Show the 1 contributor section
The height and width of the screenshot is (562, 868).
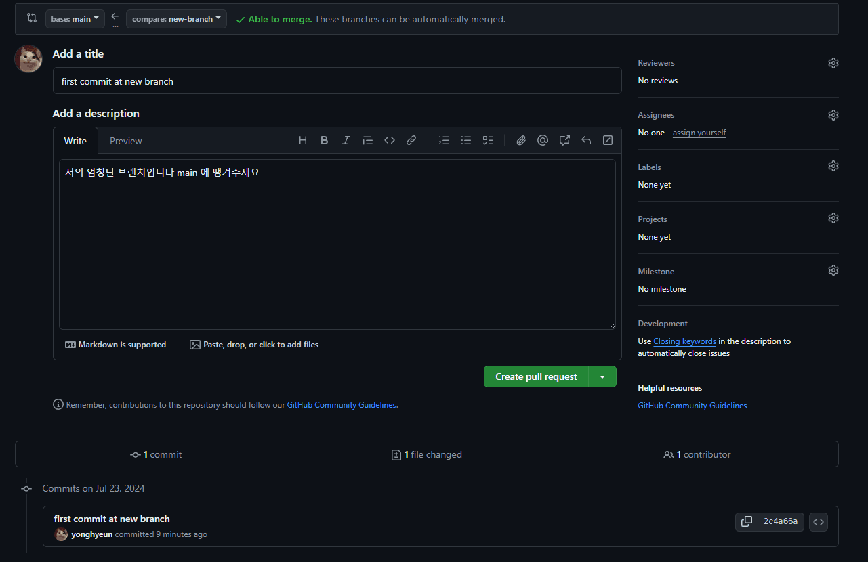point(697,454)
